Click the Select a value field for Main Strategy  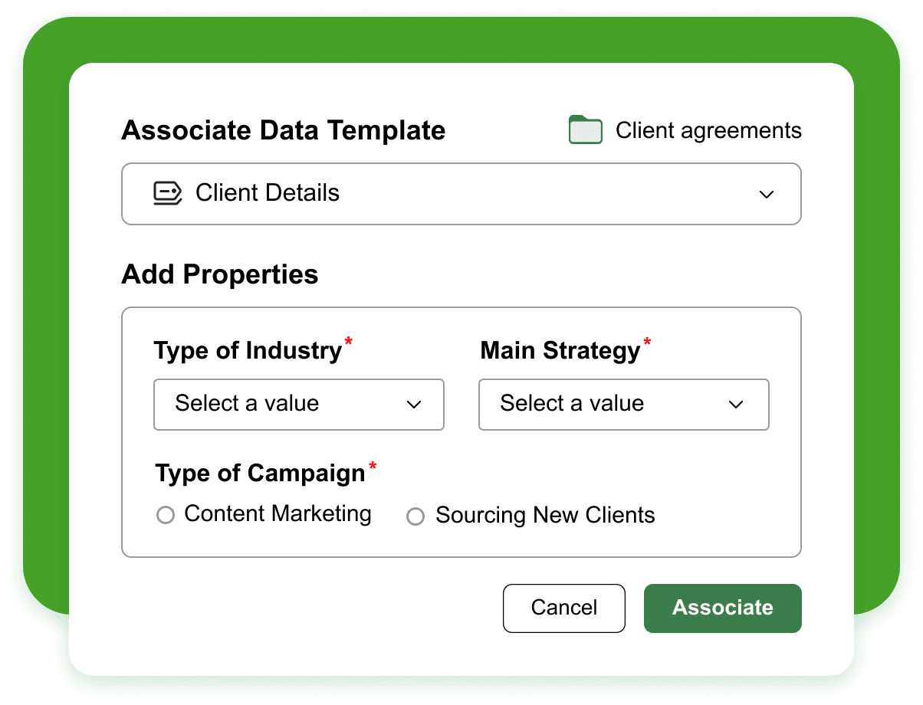coord(623,405)
